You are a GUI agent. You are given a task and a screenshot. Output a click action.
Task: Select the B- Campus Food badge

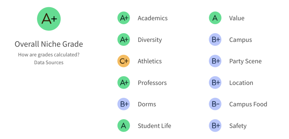click(x=215, y=104)
